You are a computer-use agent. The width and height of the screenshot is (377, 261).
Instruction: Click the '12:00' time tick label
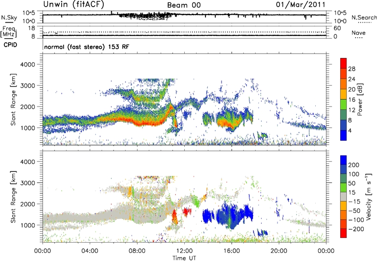[184, 251]
